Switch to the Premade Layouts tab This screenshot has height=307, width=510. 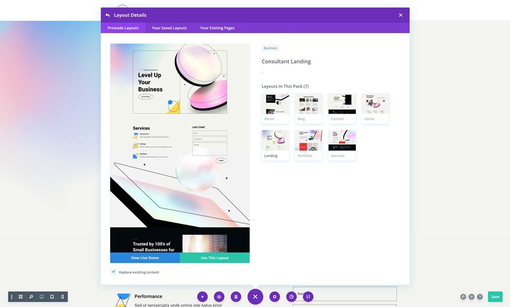123,28
